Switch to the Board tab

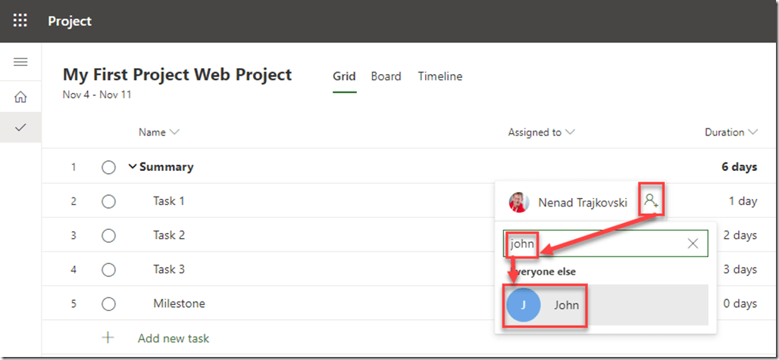[386, 76]
